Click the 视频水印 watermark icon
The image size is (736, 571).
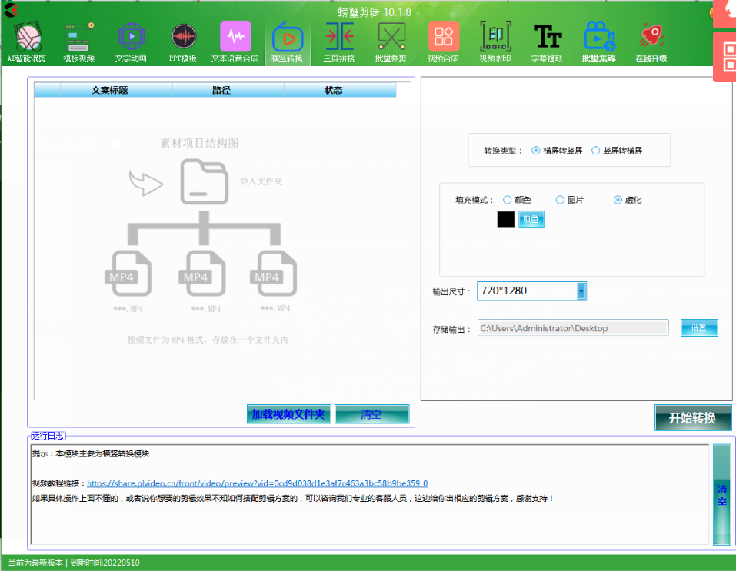tap(495, 38)
